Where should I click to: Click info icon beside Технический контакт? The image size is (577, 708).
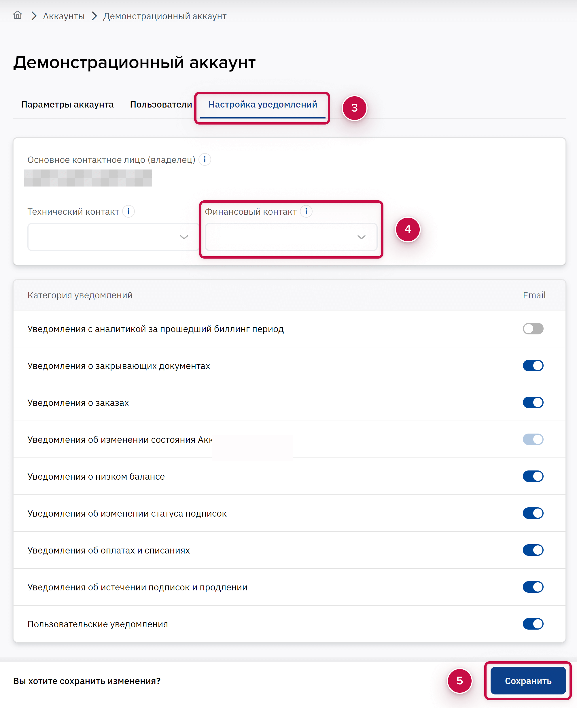(x=128, y=211)
